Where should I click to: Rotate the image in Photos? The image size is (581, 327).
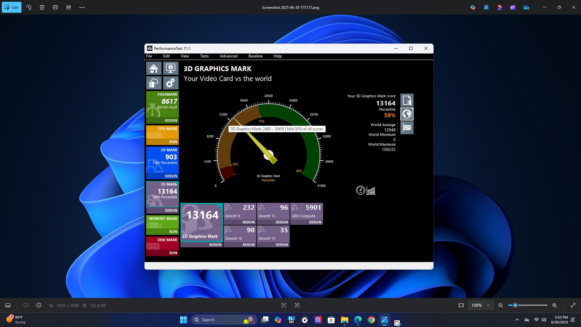coord(29,7)
